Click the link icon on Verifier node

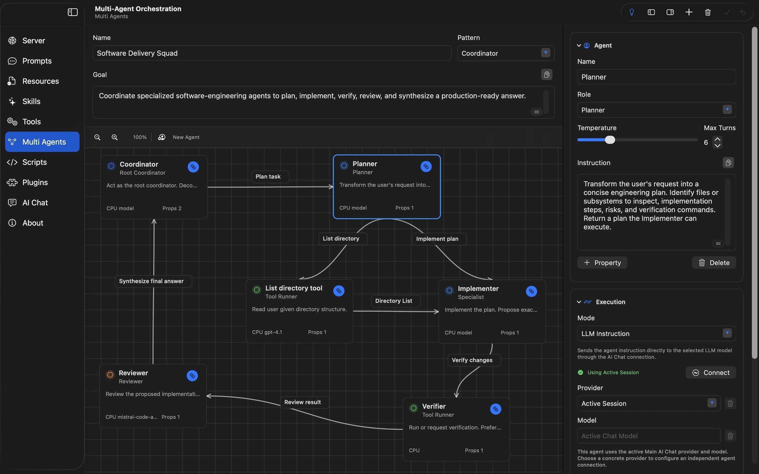495,409
